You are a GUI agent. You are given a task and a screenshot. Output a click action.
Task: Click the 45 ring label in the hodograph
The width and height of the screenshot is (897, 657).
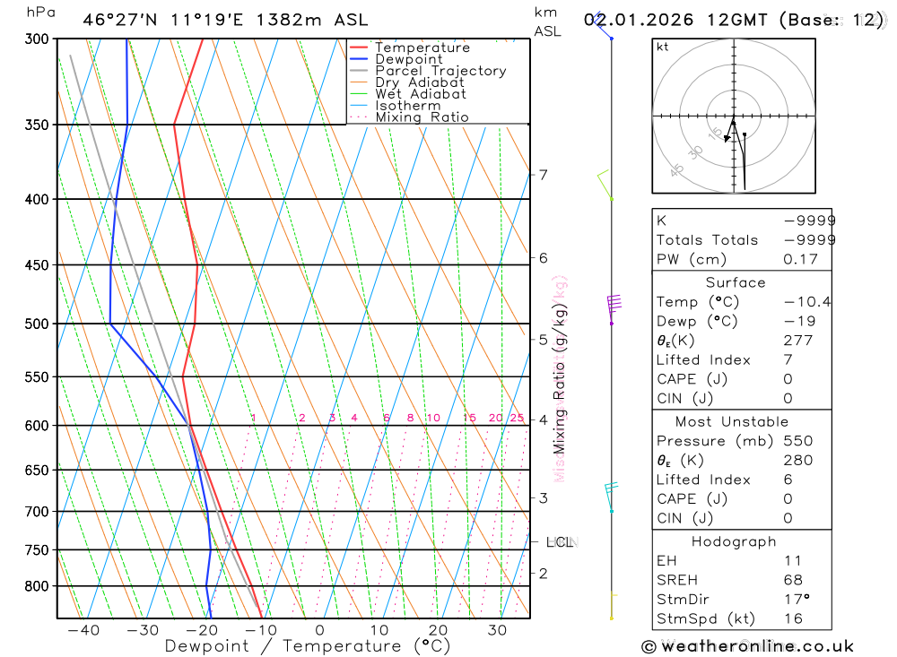click(676, 170)
